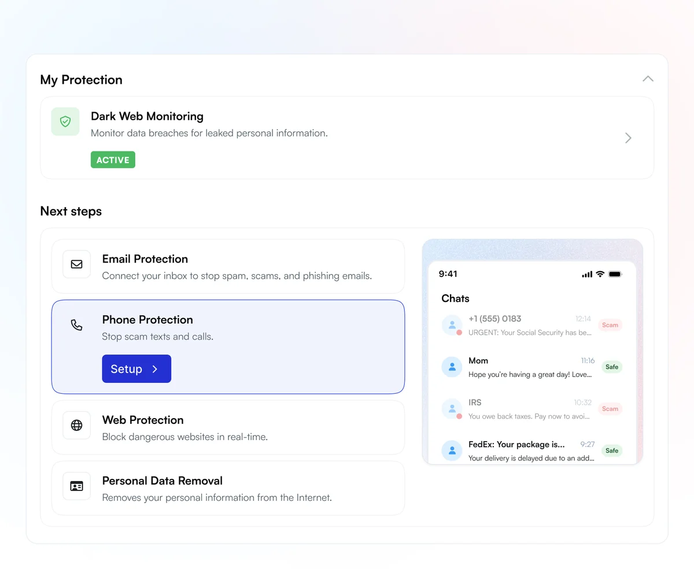Click the Dark Web Monitoring title
Screen dimensions: 694x569
tap(147, 116)
